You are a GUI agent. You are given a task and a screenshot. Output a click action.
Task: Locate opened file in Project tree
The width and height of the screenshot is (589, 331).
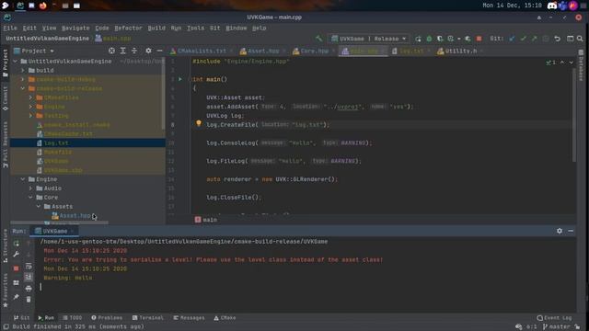[x=111, y=51]
